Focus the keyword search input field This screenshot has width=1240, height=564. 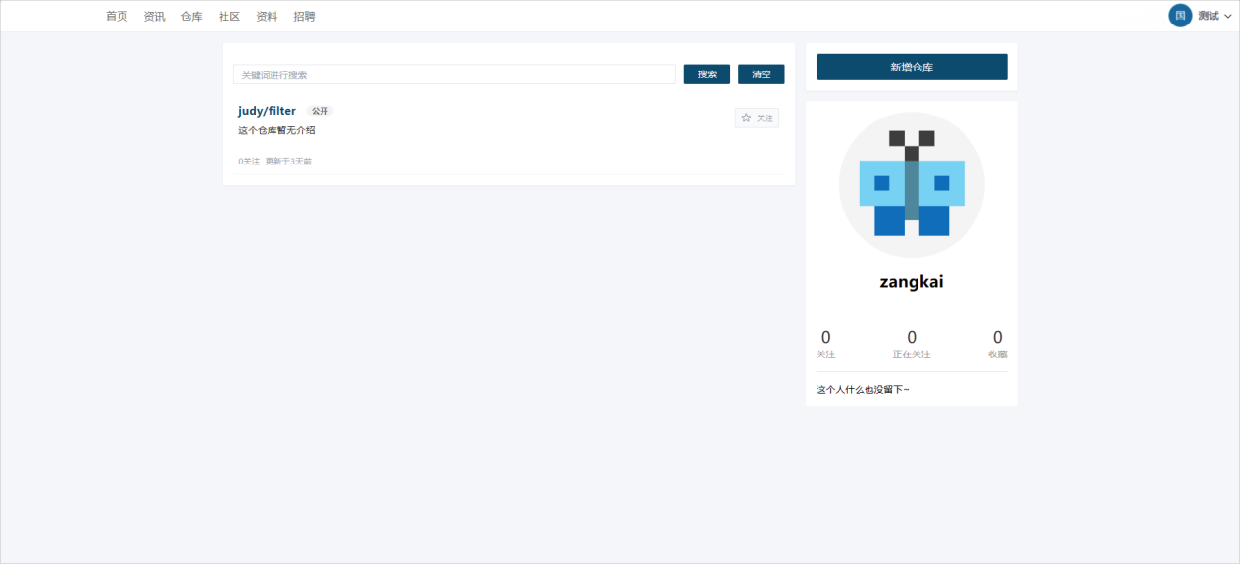454,74
